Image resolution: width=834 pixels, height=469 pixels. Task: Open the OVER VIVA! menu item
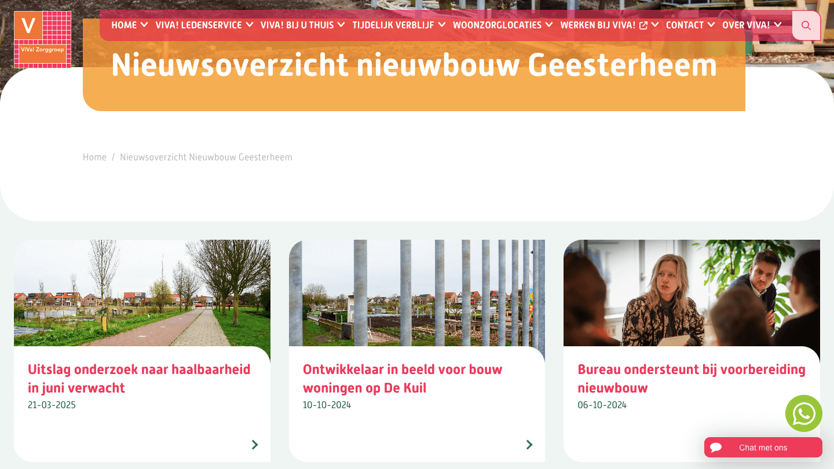coord(746,25)
